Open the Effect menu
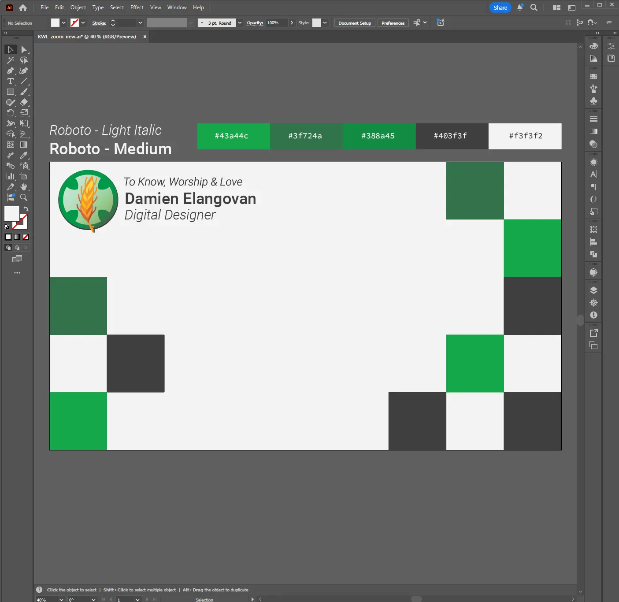Image resolution: width=619 pixels, height=602 pixels. (x=137, y=7)
